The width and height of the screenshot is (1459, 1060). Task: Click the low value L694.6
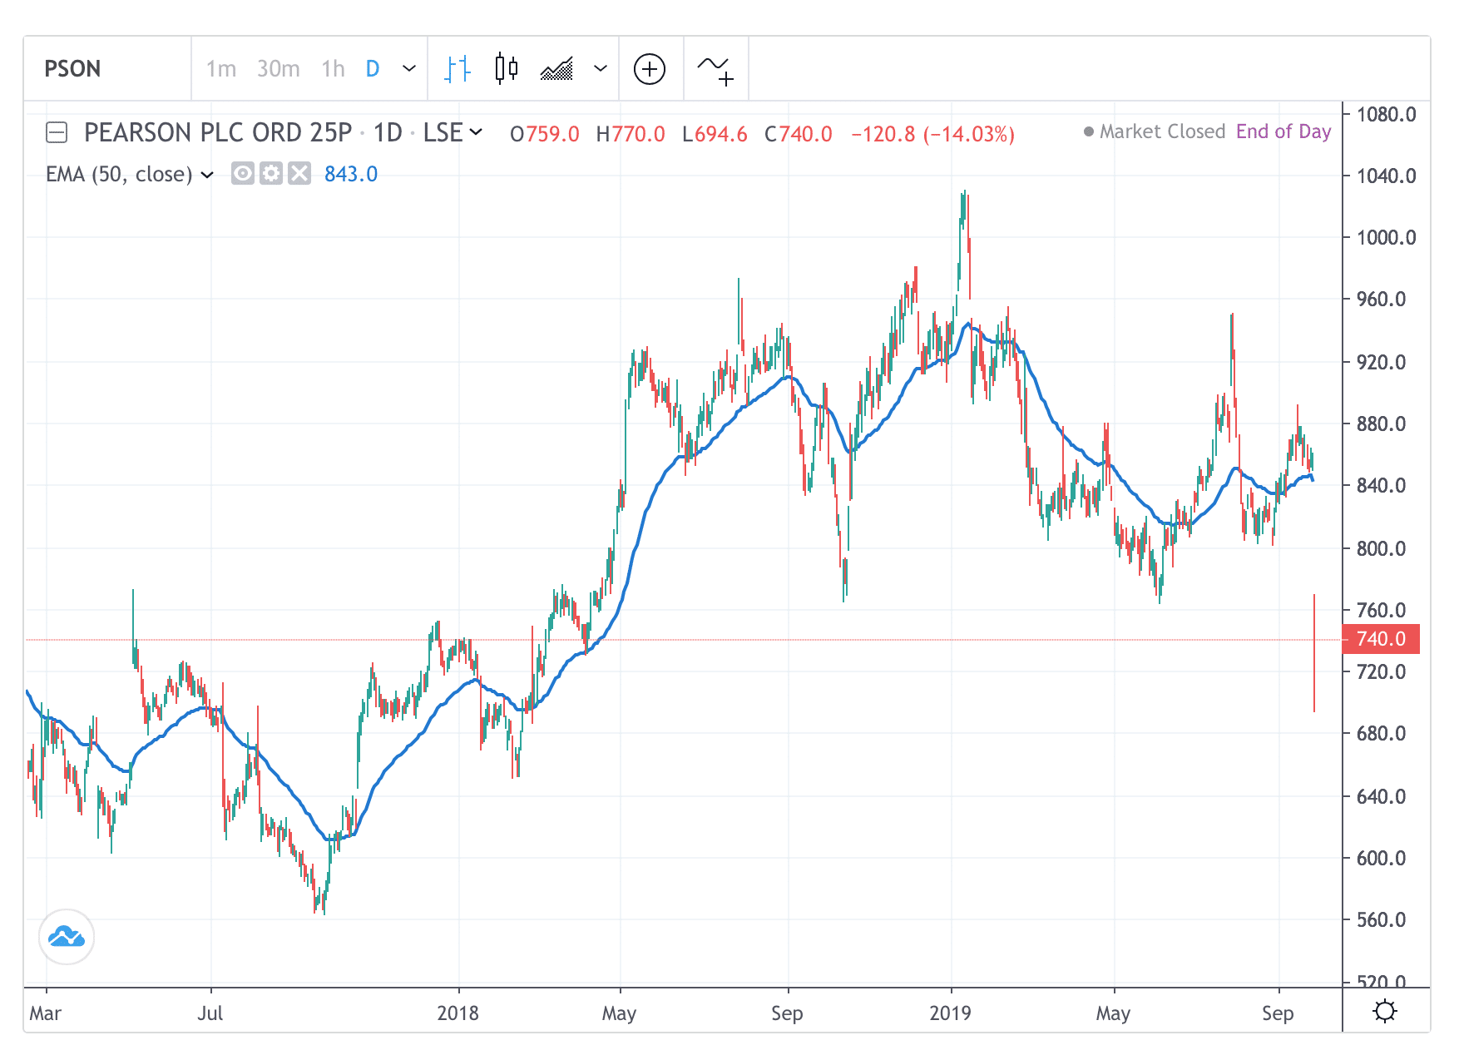[x=715, y=134]
